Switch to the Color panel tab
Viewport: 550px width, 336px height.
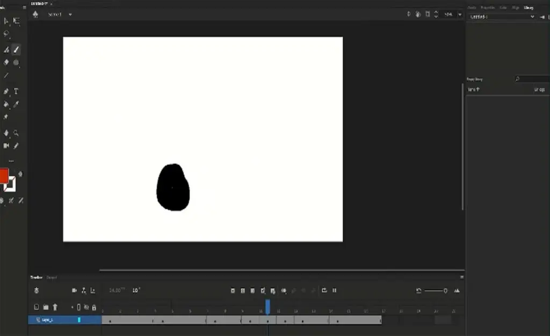pos(503,8)
